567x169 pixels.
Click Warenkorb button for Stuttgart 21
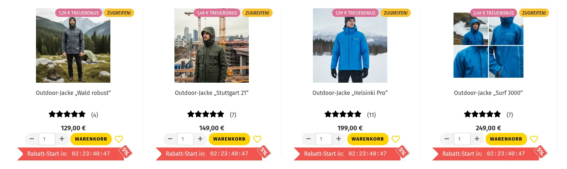pyautogui.click(x=229, y=139)
